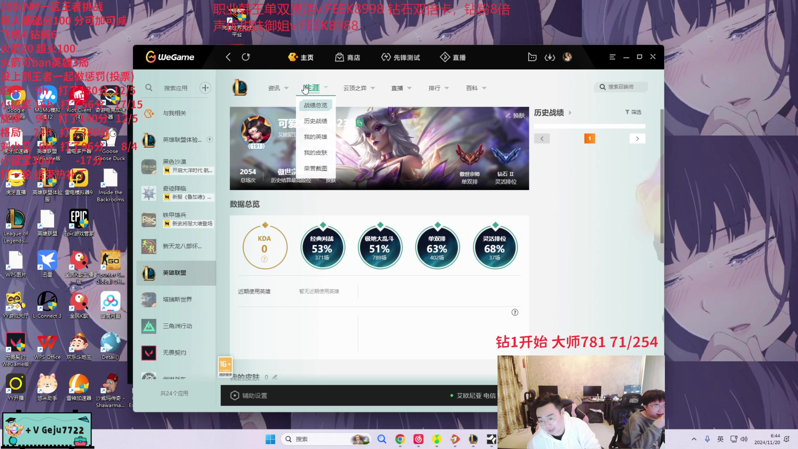Screen dimensions: 798x449
Task: Click 灵活排位 68% stat circle
Action: [495, 247]
